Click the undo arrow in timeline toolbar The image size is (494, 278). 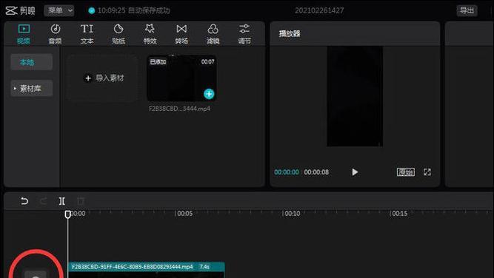click(x=24, y=200)
